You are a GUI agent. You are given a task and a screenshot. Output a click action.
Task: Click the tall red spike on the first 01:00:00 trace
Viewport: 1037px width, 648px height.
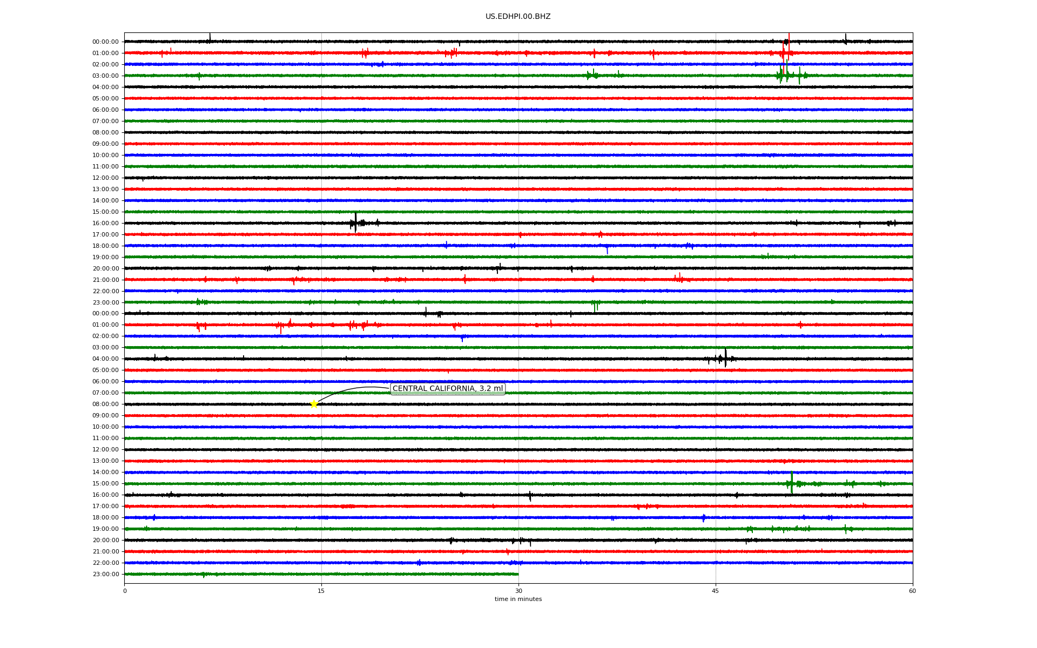789,46
